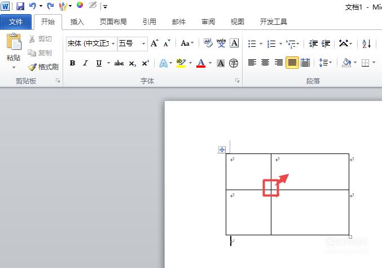
Task: Open highlight color dropdown arrow
Action: pos(190,63)
